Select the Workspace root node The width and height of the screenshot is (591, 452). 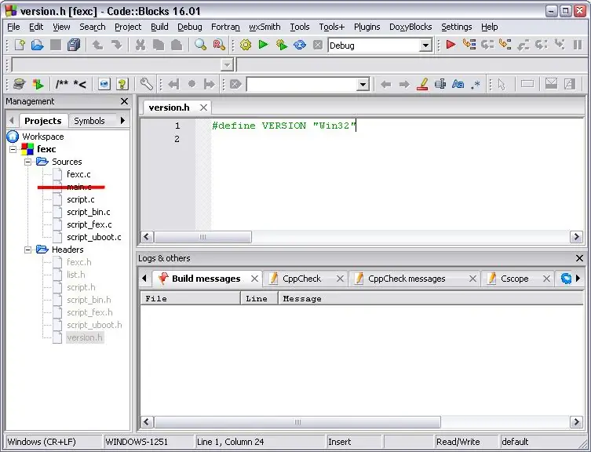(x=43, y=137)
